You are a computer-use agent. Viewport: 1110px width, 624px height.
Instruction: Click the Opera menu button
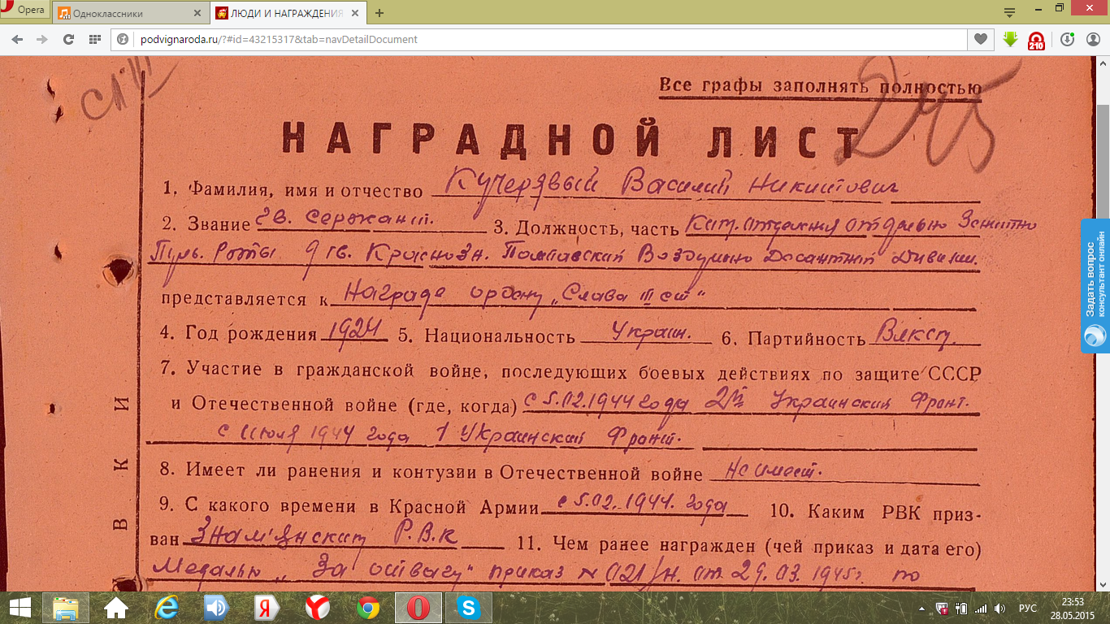click(24, 10)
